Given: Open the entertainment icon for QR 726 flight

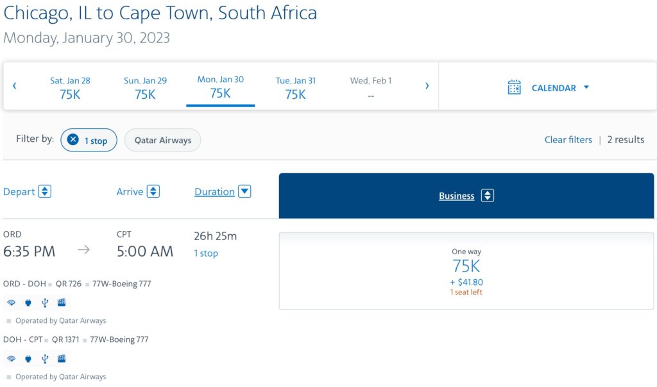Looking at the screenshot, I should [61, 302].
